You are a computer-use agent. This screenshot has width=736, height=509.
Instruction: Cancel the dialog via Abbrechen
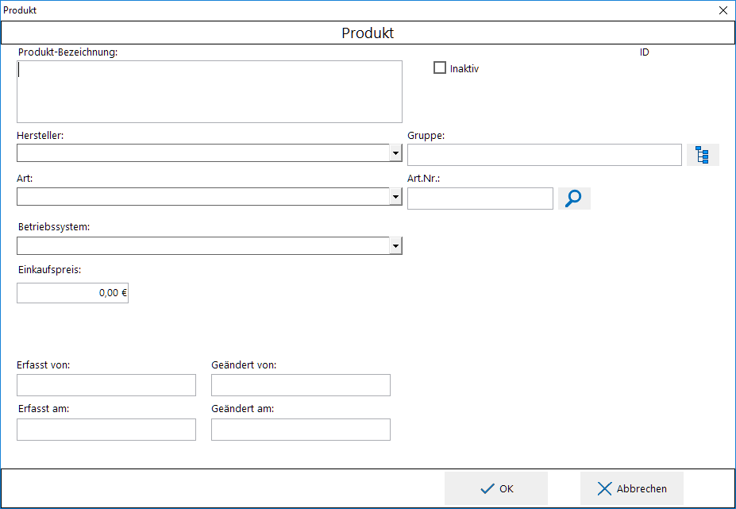[x=631, y=488]
